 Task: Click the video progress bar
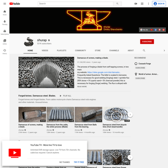pos(46,83)
